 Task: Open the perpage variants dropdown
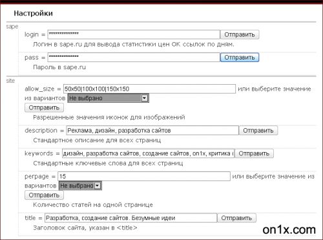point(80,186)
